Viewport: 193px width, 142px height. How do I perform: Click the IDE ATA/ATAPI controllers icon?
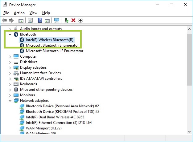(x=16, y=79)
